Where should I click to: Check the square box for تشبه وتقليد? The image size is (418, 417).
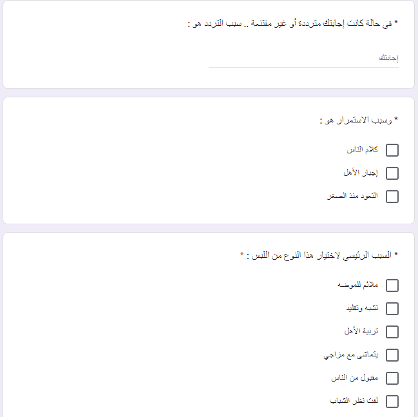click(392, 309)
